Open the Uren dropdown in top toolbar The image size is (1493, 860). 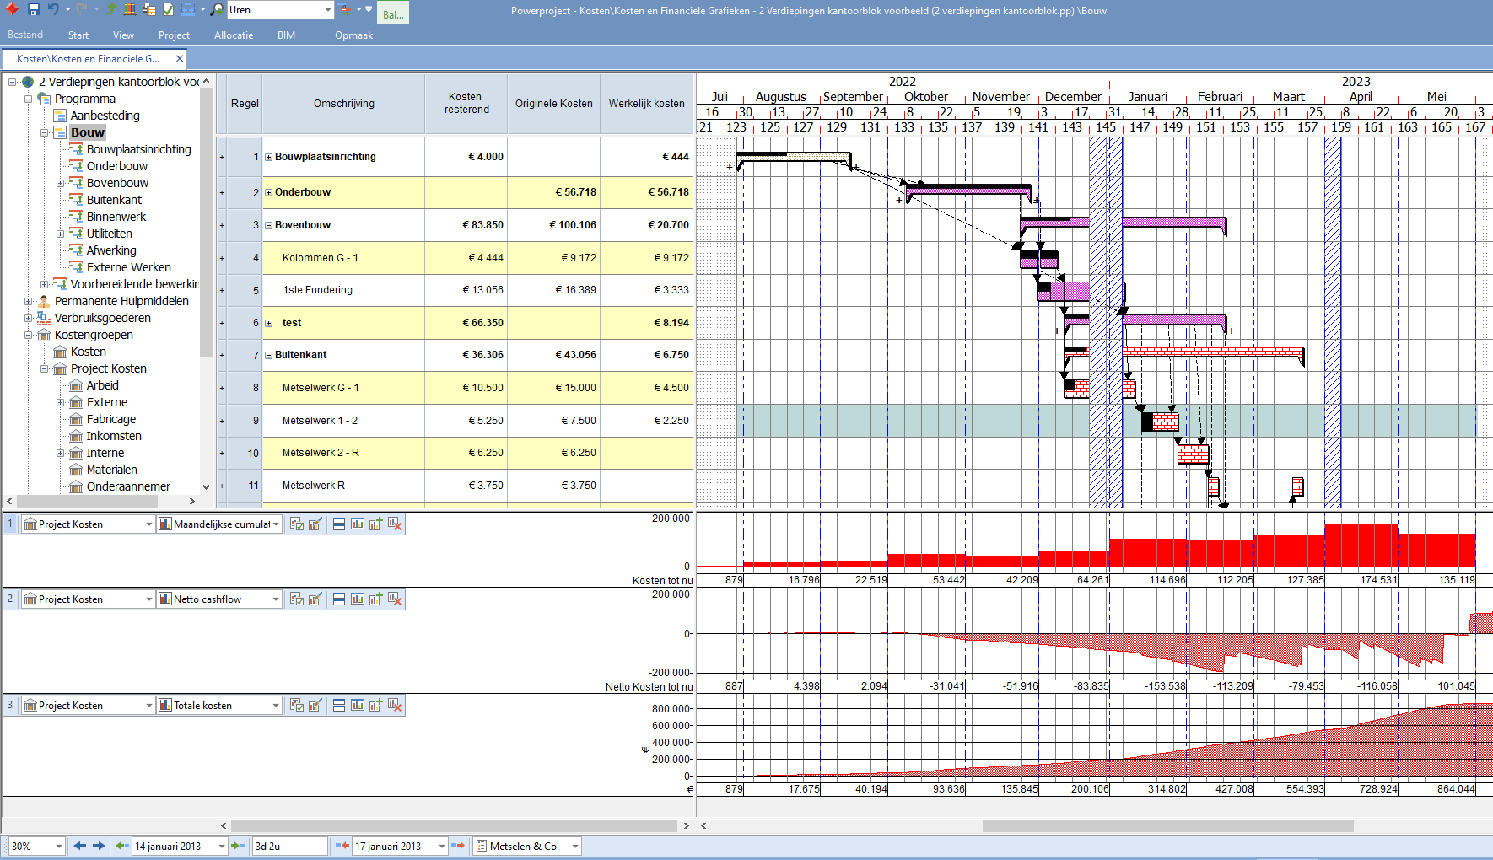(x=328, y=10)
